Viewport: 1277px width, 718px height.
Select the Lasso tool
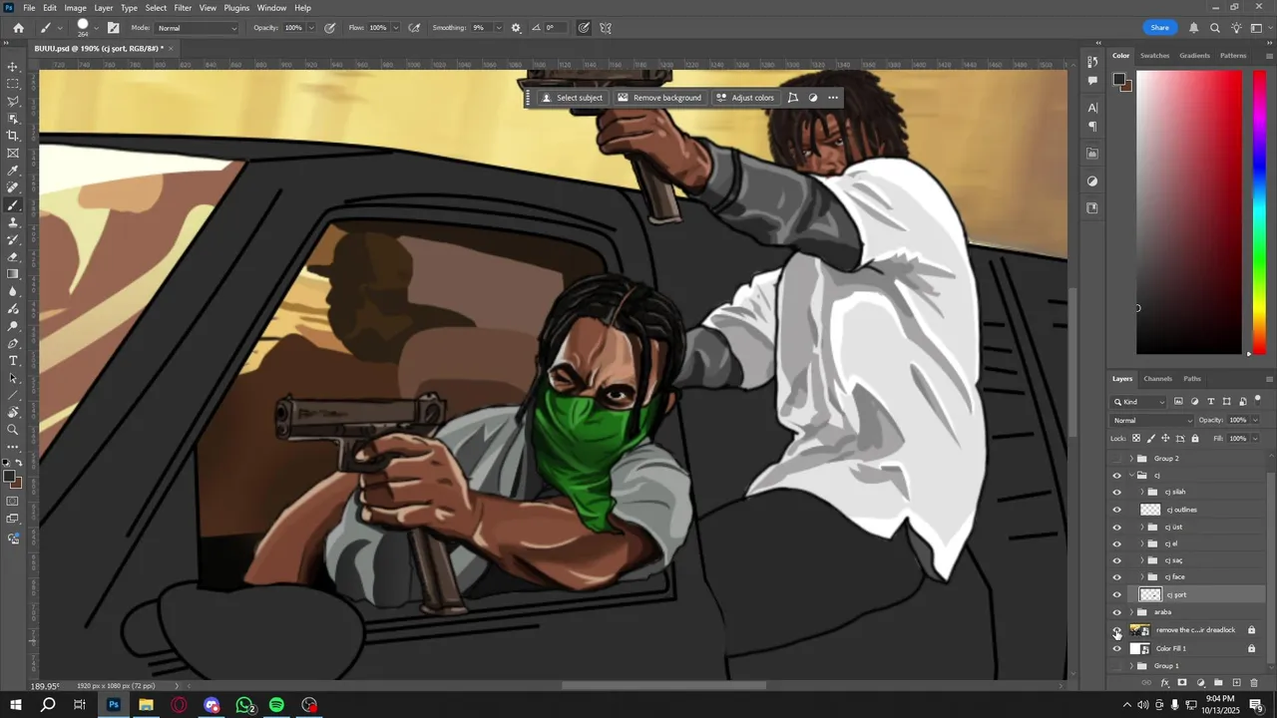13,101
